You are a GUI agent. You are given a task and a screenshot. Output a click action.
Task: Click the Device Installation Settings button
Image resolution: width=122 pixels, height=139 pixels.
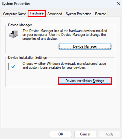85,81
